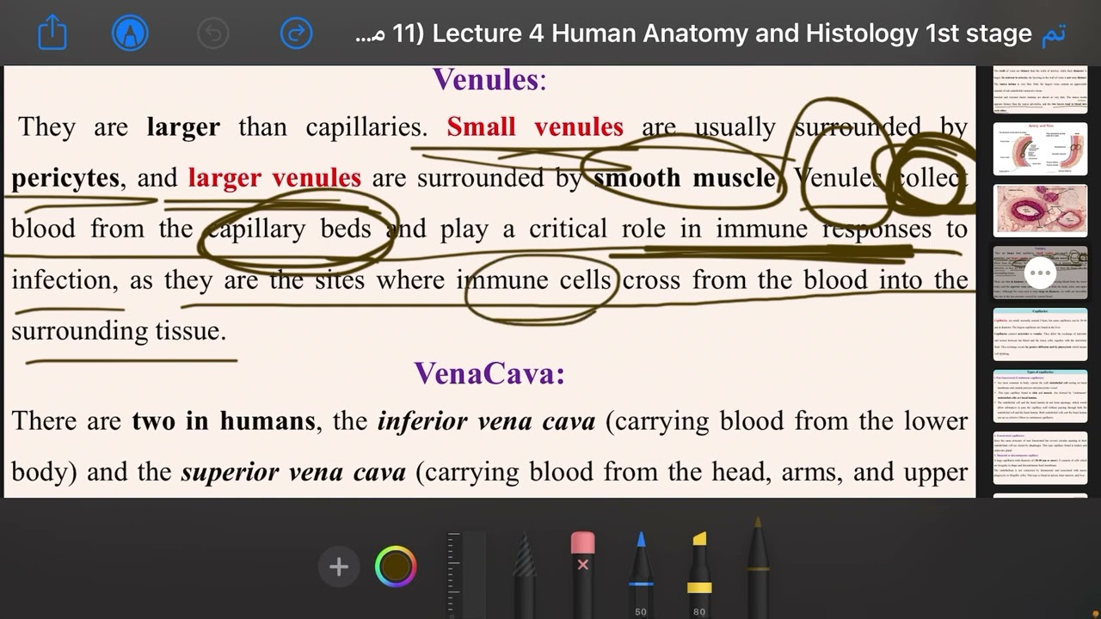Open the Types of capillaries page thumbnail
1101x619 pixels.
(x=1040, y=396)
